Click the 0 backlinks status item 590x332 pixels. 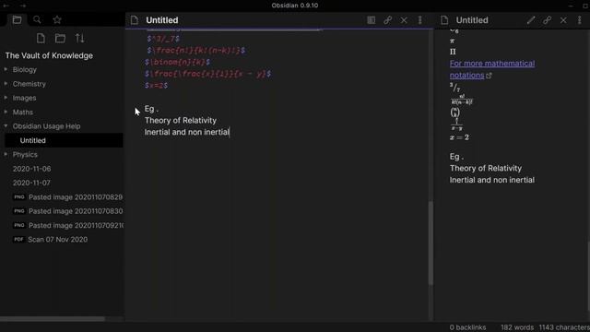(x=467, y=327)
